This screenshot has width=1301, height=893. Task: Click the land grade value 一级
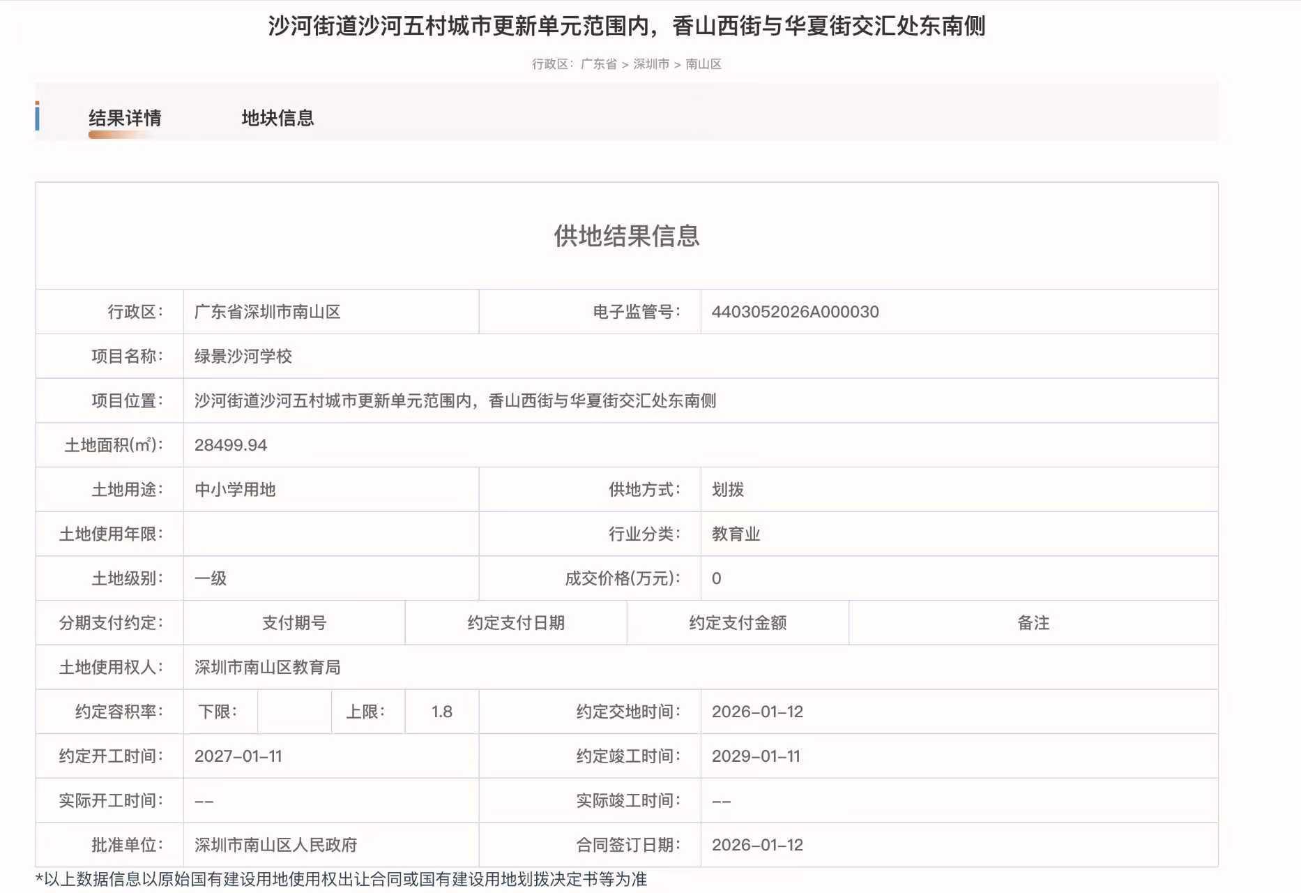pos(210,578)
